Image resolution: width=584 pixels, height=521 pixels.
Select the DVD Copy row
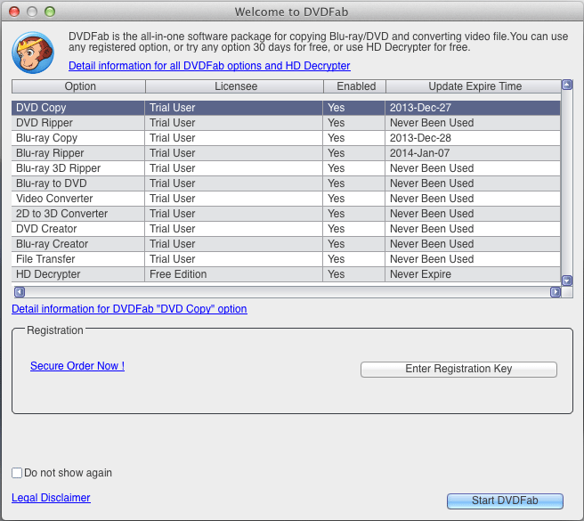coord(286,108)
